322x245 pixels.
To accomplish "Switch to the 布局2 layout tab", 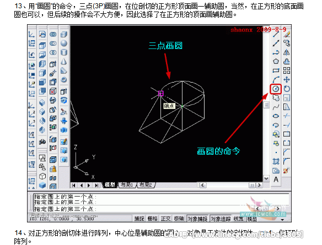I will [x=146, y=185].
